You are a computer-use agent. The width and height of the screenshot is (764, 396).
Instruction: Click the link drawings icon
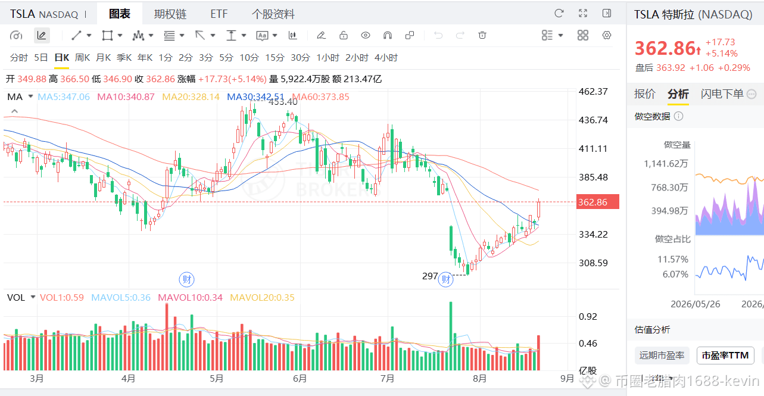pyautogui.click(x=410, y=36)
